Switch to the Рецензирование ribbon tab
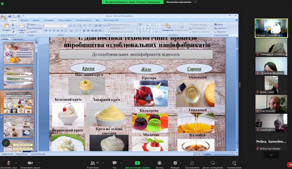292x169 pixels. [x=84, y=20]
